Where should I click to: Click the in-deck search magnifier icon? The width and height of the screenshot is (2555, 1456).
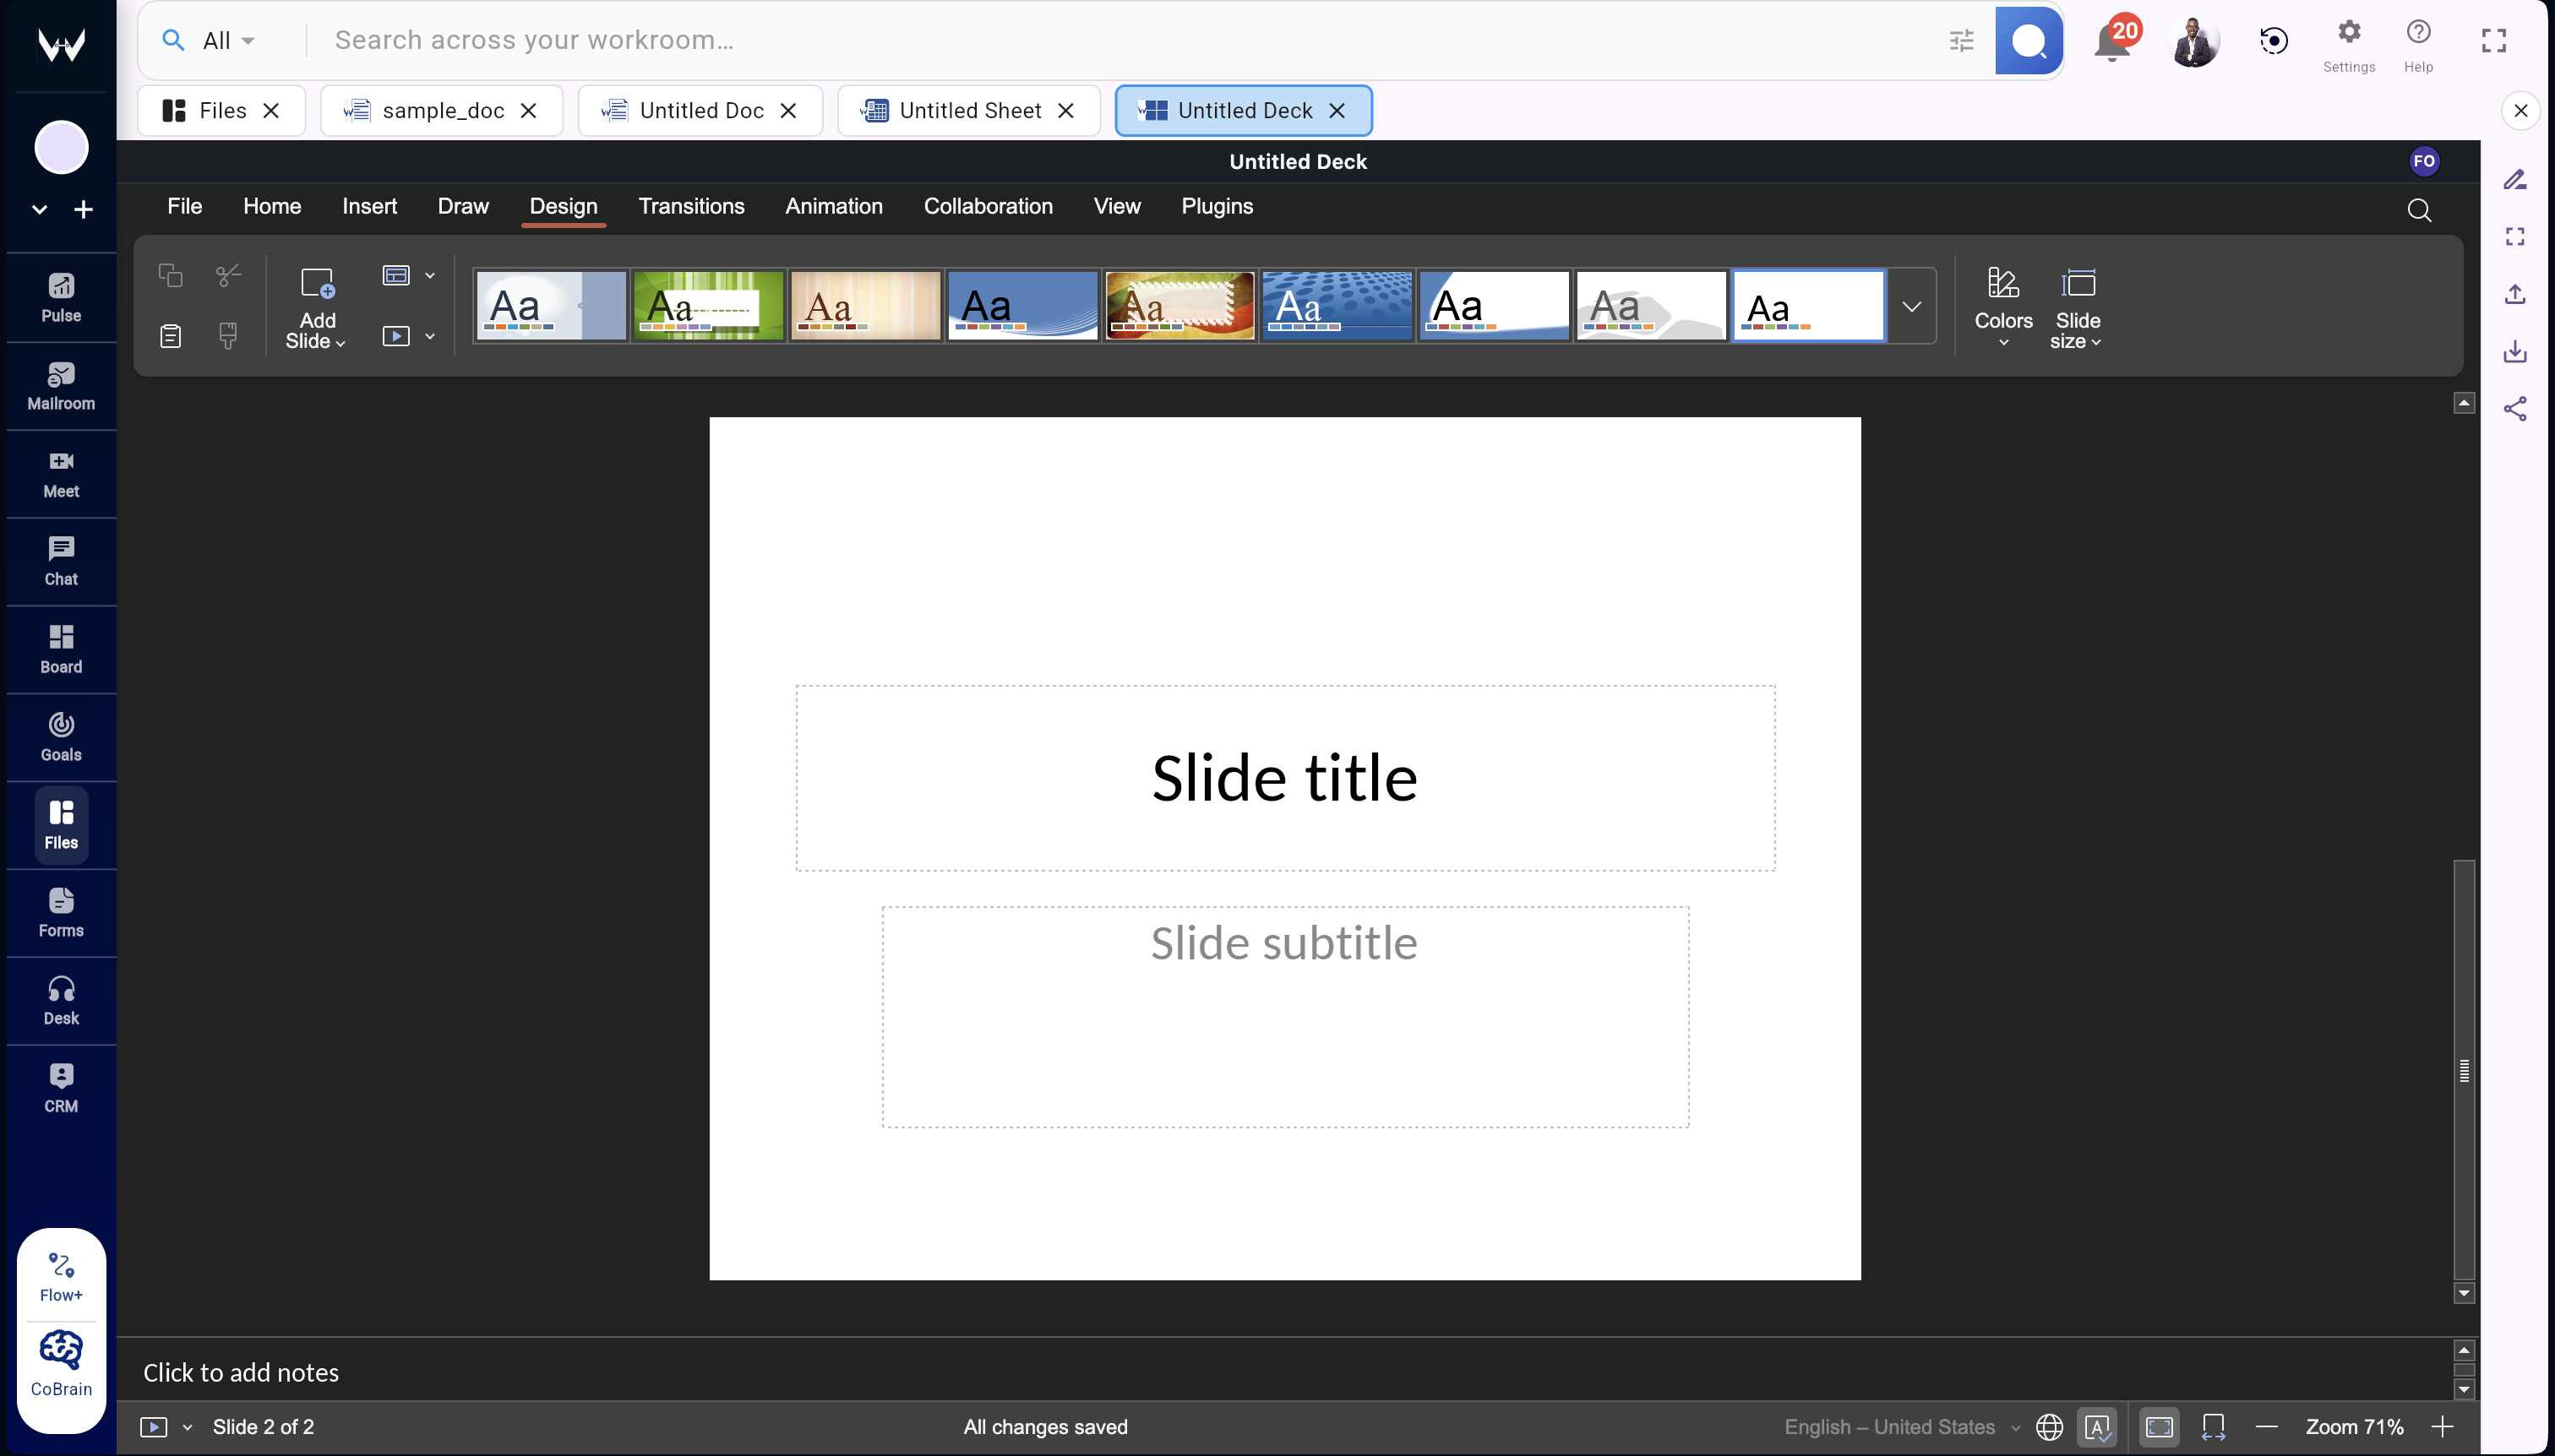pos(2420,210)
